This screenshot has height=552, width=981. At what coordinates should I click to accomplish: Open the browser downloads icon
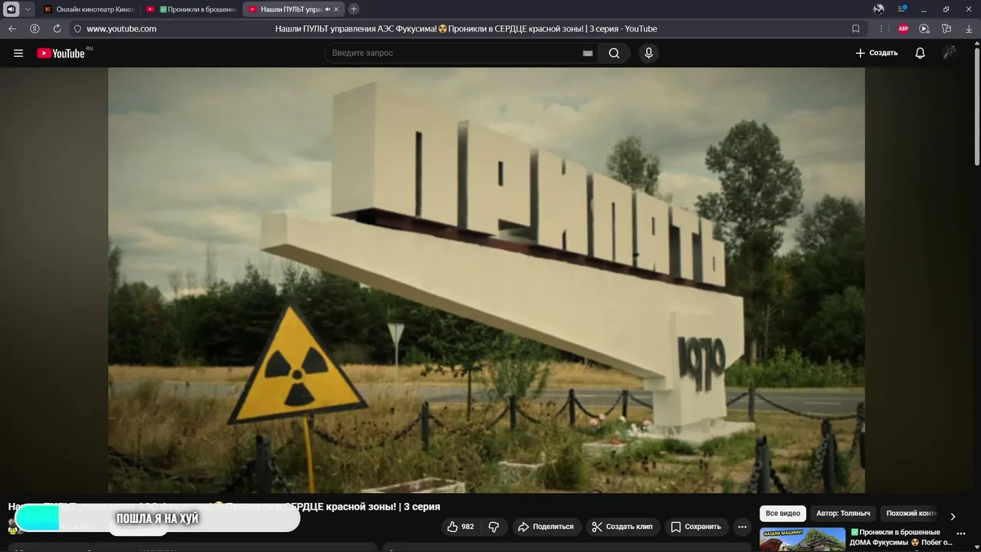(969, 28)
